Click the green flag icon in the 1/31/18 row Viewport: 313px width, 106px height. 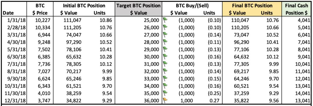coord(165,20)
